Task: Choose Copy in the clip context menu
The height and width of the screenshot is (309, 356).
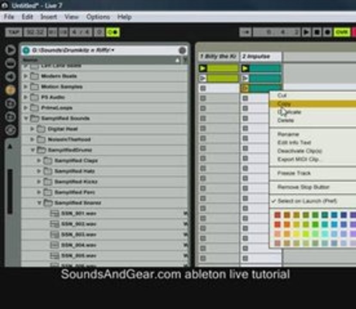Action: tap(313, 104)
